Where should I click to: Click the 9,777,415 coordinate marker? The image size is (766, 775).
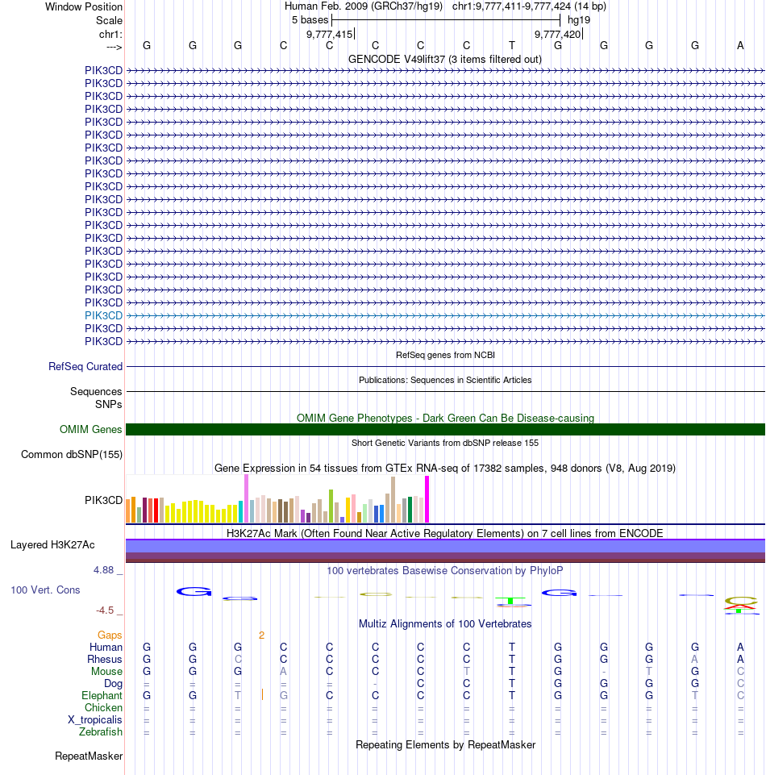tap(329, 34)
